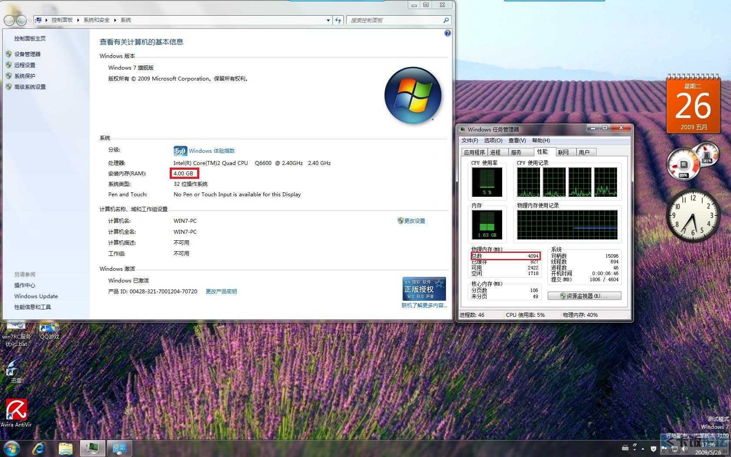Click the installed memory 4.00 GB value

183,173
